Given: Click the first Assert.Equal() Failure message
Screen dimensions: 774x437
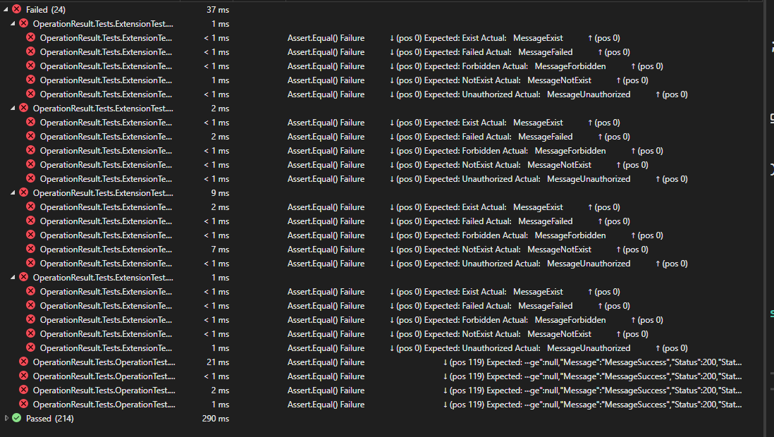Looking at the screenshot, I should pyautogui.click(x=326, y=37).
